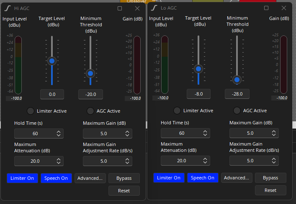Click Hi AGC Maximum Gain stepper arrows
Image resolution: width=296 pixels, height=204 pixels.
127,133
